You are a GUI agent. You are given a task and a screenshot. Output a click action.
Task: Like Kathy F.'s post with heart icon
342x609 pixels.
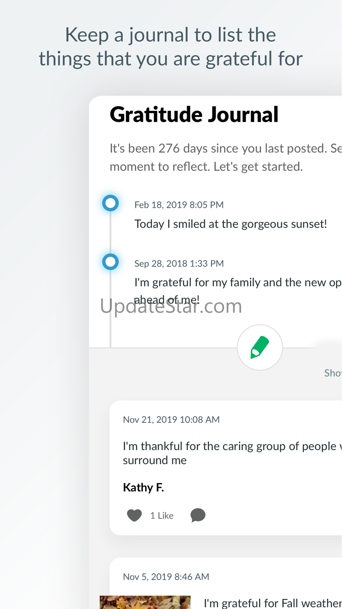(135, 515)
